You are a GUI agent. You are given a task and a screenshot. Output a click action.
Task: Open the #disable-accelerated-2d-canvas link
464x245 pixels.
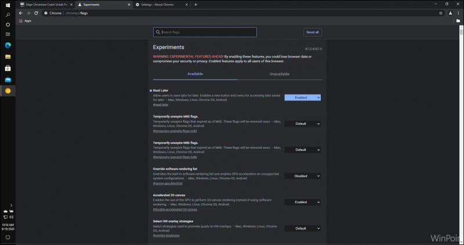[175, 209]
